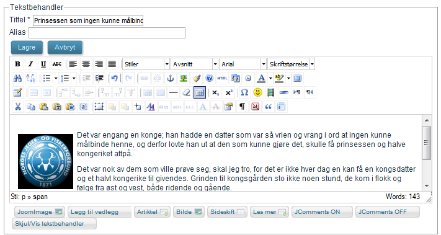
Task: Cut the selected text
Action: pos(18,107)
